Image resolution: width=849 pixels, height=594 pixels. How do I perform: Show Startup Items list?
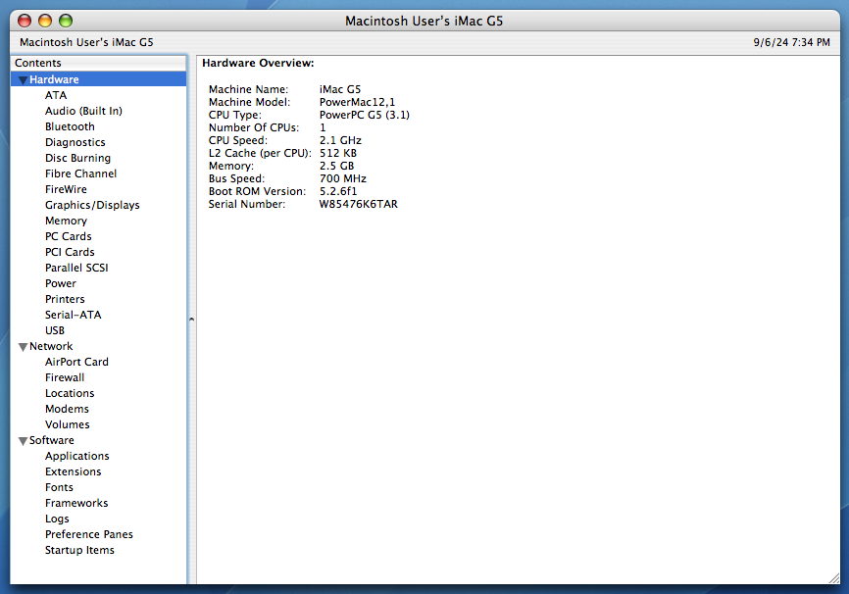[x=79, y=551]
